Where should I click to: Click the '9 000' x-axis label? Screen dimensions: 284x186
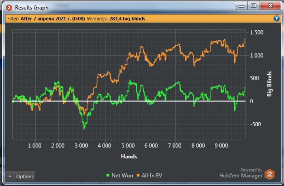221,146
